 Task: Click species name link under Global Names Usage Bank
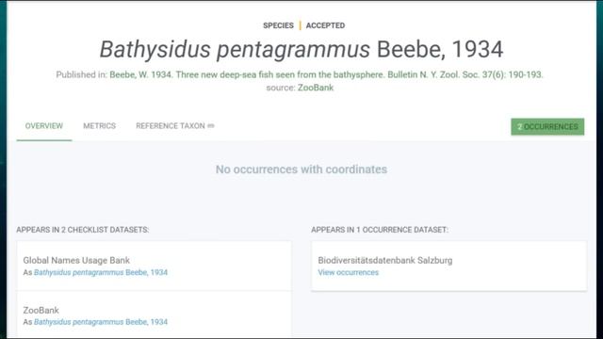click(101, 272)
